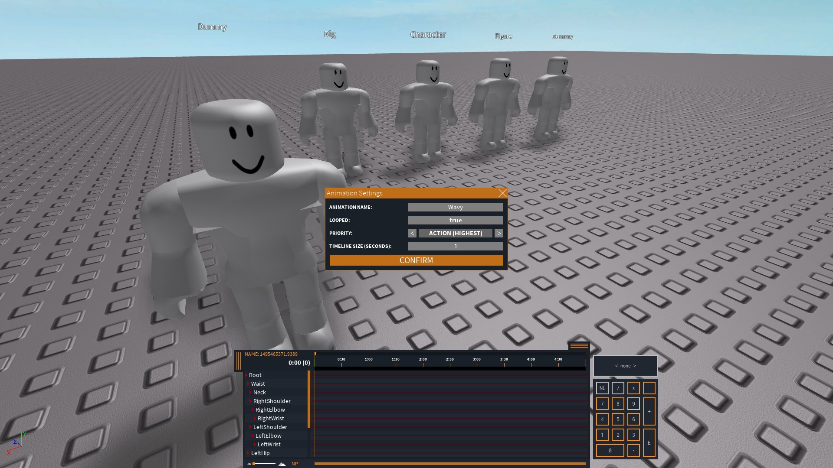Click the animation NAME label 1495465371.9389
The width and height of the screenshot is (833, 468).
pyautogui.click(x=271, y=354)
